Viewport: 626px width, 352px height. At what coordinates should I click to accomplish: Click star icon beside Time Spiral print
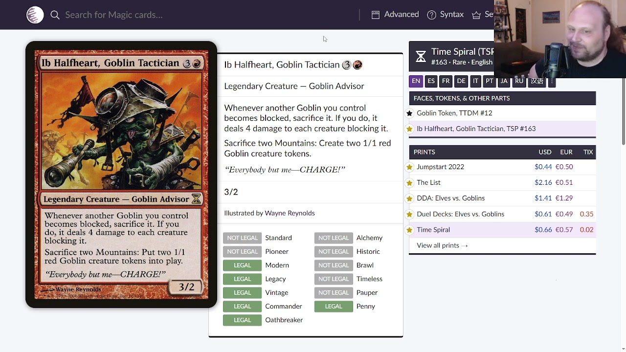tap(410, 230)
